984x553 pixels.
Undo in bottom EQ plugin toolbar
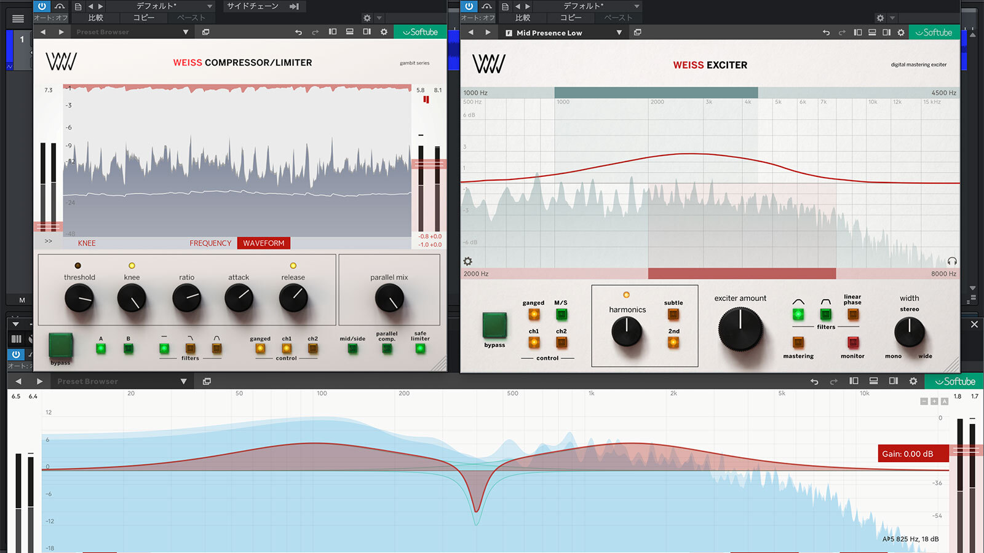814,382
